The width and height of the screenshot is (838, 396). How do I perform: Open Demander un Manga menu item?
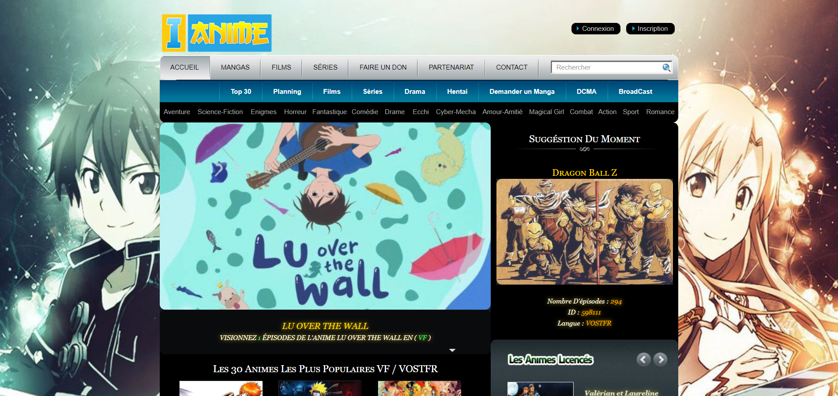point(522,92)
